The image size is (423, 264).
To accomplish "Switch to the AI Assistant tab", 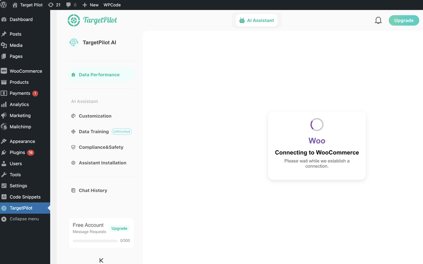I will [257, 20].
